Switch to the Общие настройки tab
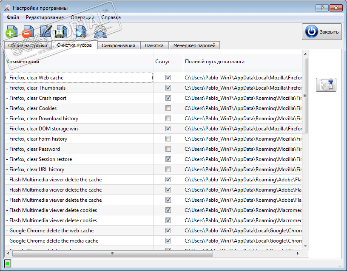This screenshot has height=271, width=347. tap(28, 45)
